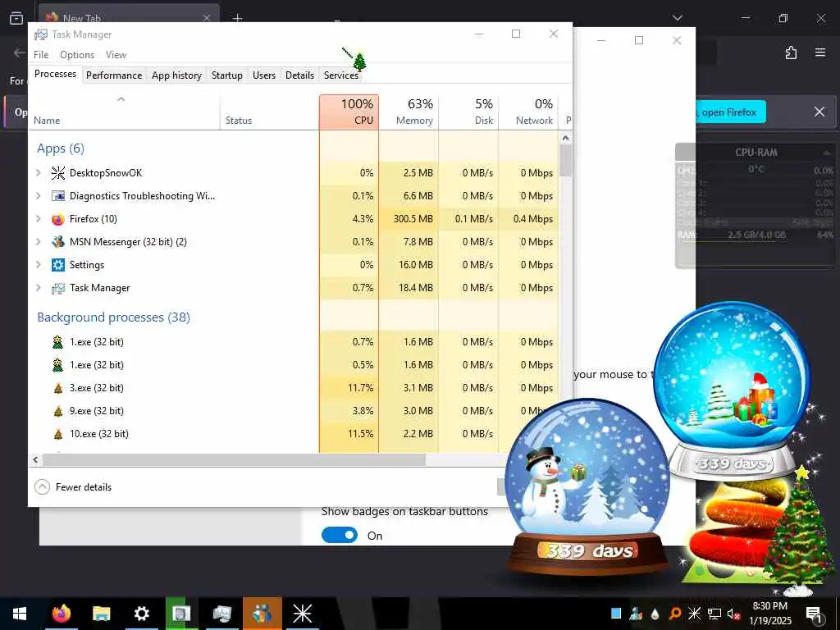Select the DesktopSnowOK app icon in Task Manager
This screenshot has width=840, height=630.
58,172
